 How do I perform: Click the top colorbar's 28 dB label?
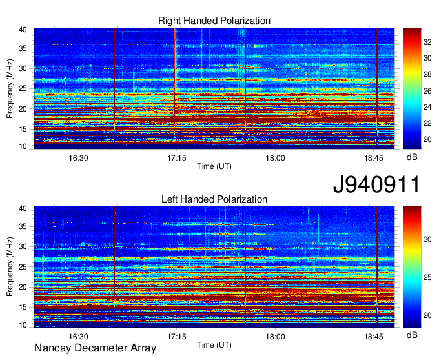(427, 74)
